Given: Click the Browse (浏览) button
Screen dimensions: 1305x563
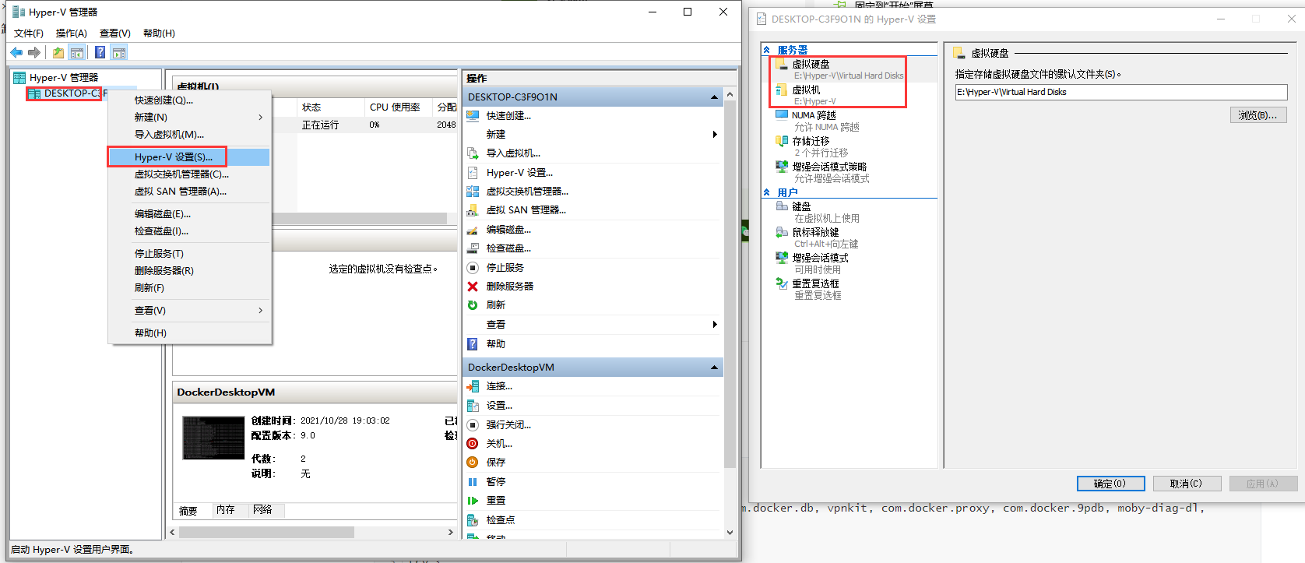Looking at the screenshot, I should [x=1258, y=115].
